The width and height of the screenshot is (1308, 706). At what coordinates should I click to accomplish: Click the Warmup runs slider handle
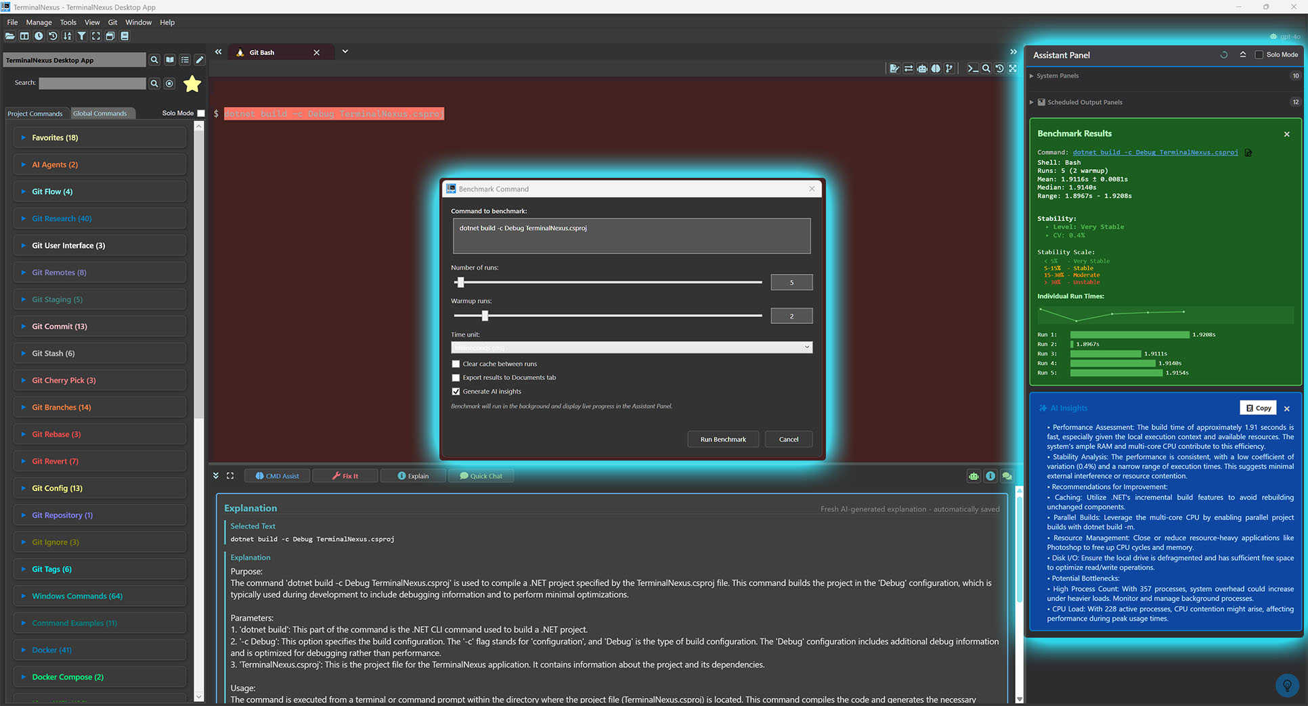485,316
